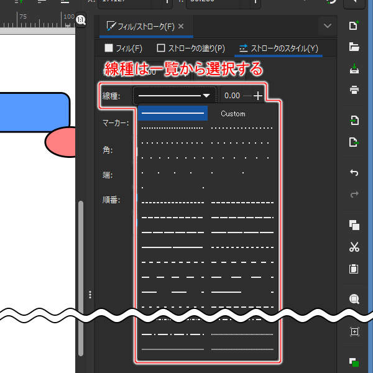Select the blue rounded rectangle on canvas
373x373 pixels.
(35, 112)
